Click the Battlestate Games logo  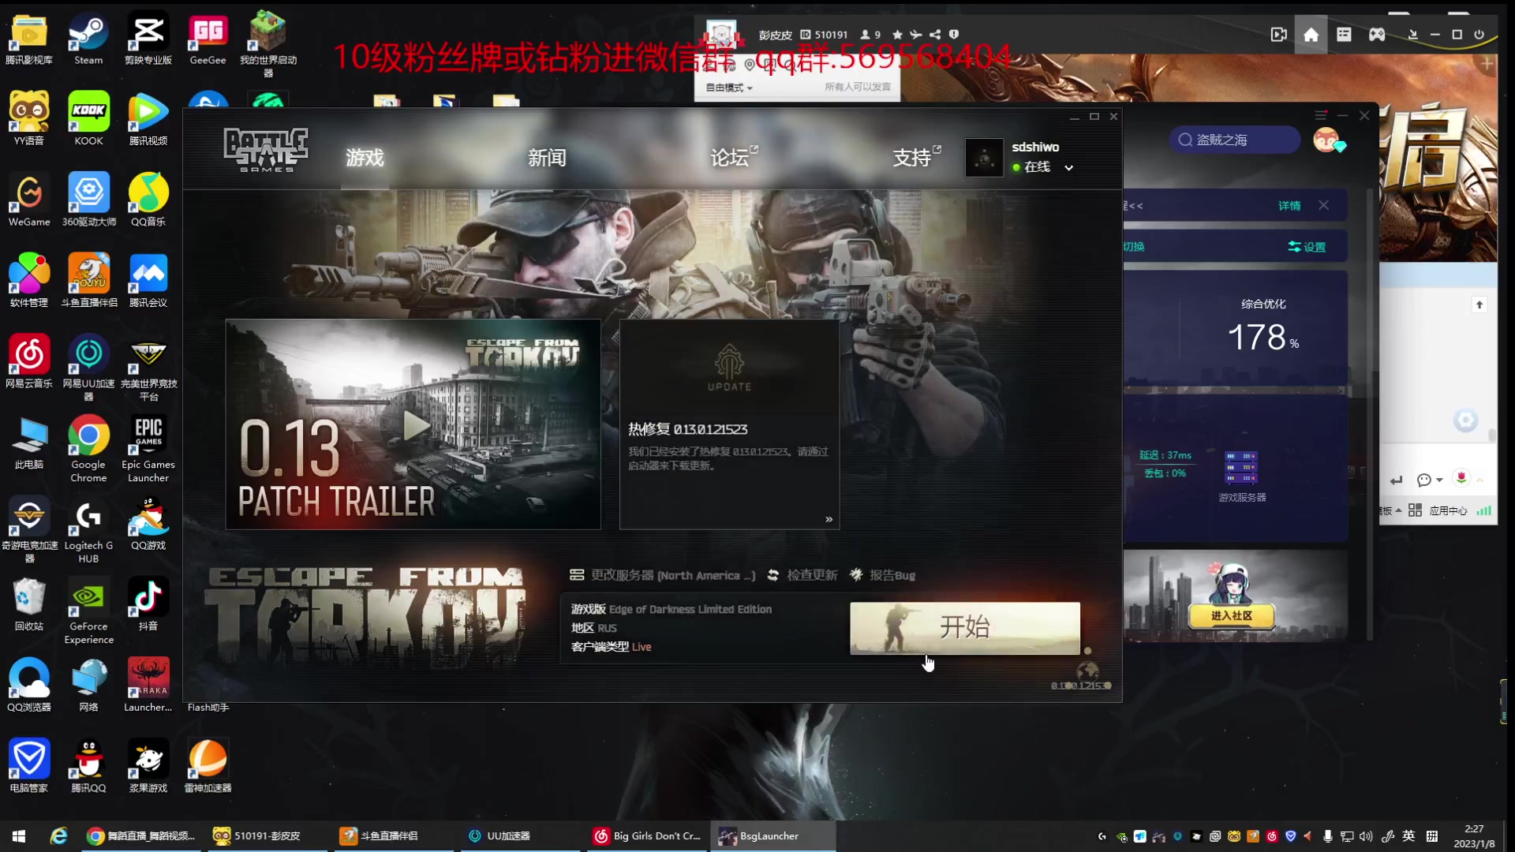pos(266,150)
